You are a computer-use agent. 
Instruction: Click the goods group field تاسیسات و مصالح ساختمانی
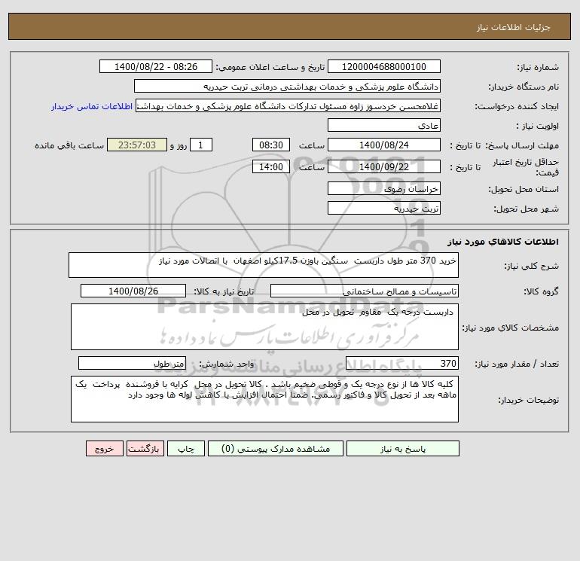365,291
